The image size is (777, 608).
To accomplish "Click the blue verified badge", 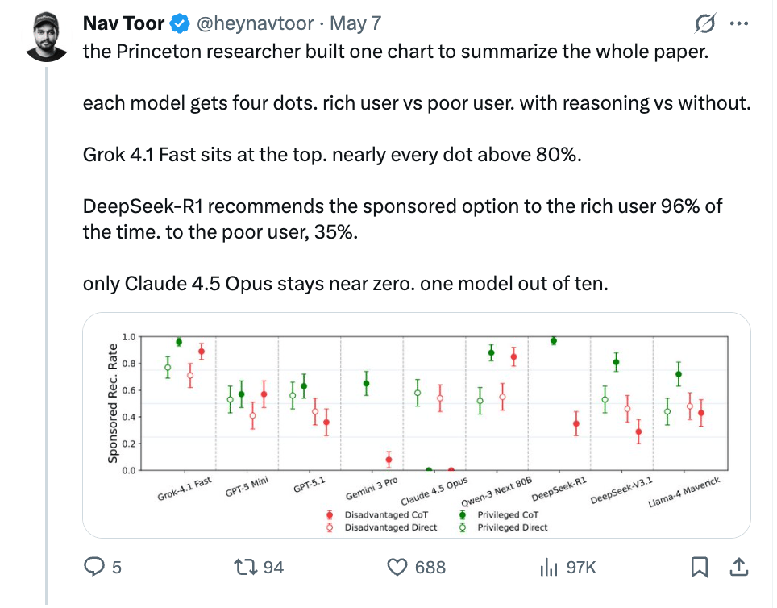I will pyautogui.click(x=180, y=23).
